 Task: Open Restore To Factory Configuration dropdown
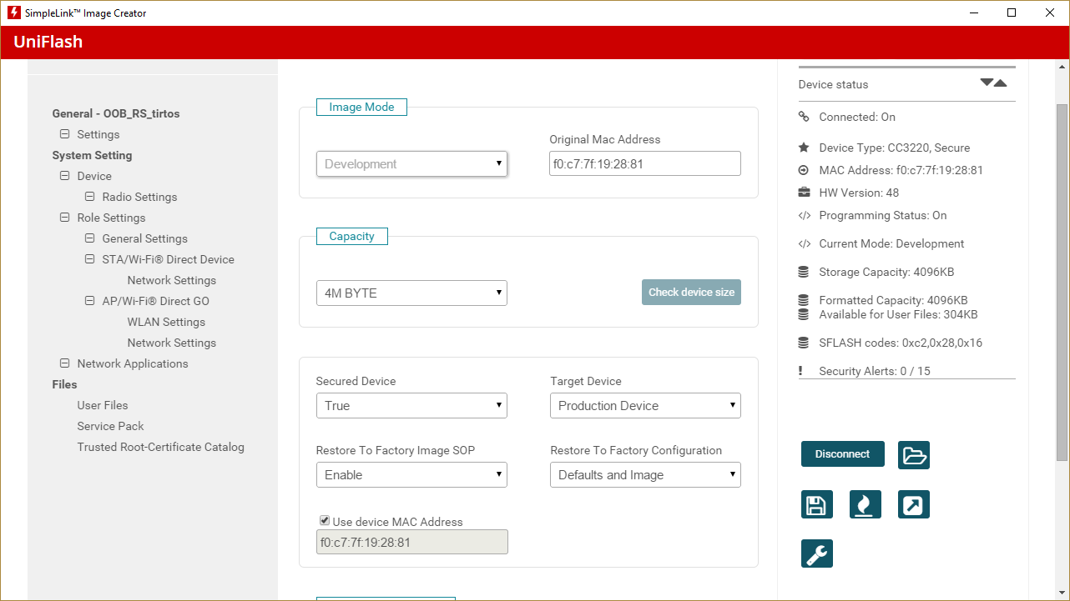(x=645, y=475)
